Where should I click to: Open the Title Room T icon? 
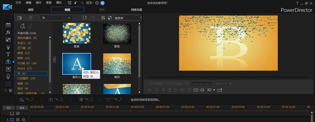click(8, 54)
